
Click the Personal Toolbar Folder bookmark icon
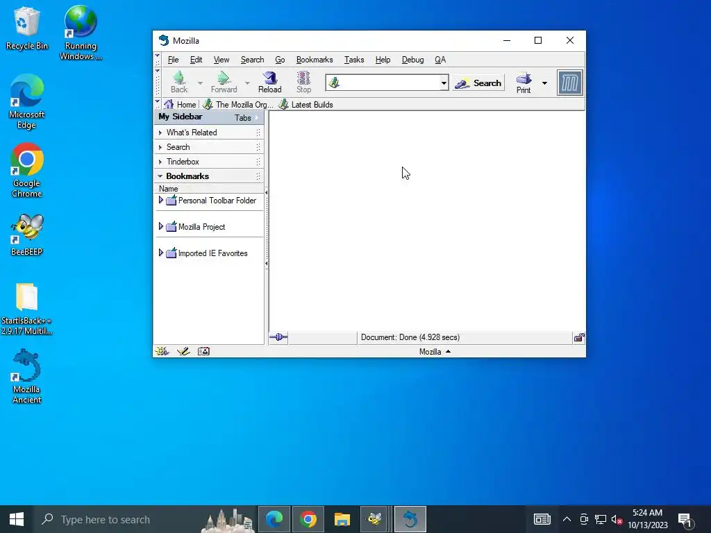coord(171,201)
